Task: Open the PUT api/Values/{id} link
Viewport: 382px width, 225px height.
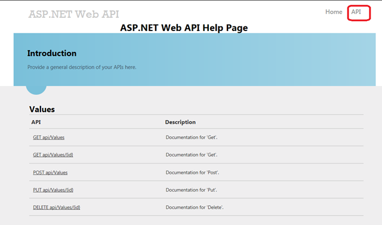Action: tap(53, 190)
